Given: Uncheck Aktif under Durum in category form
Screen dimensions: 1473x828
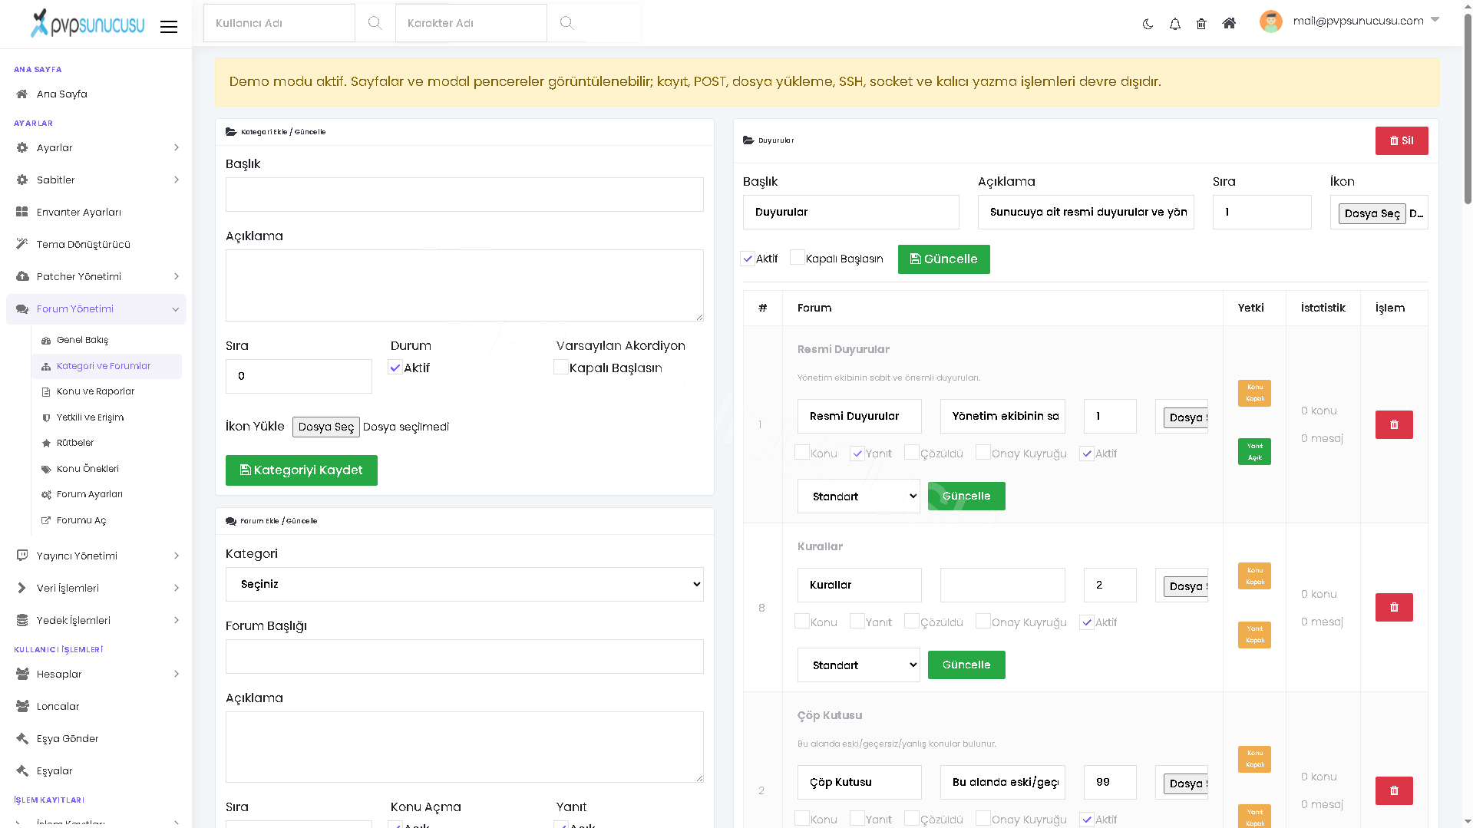Looking at the screenshot, I should 395,368.
